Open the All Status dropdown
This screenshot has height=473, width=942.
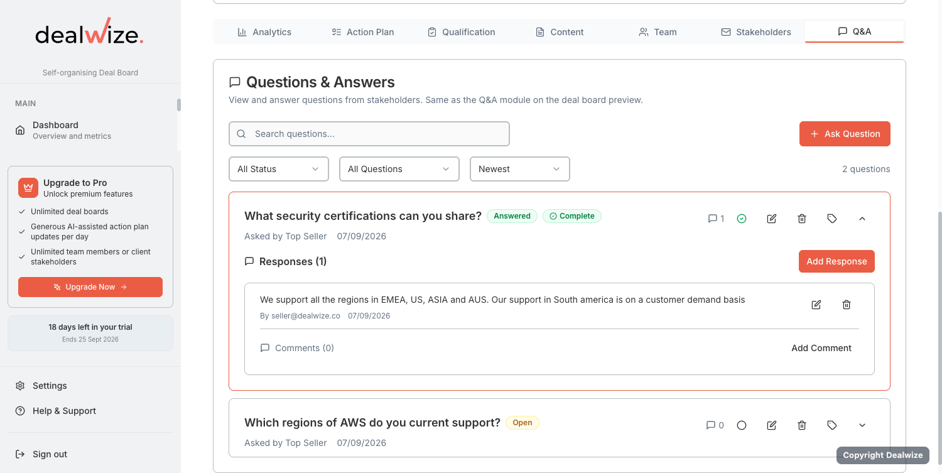pos(279,169)
